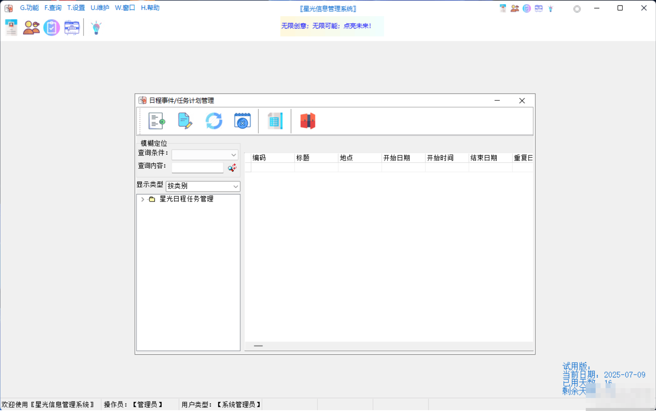Expand the 星光日程任务管理 tree node

143,199
